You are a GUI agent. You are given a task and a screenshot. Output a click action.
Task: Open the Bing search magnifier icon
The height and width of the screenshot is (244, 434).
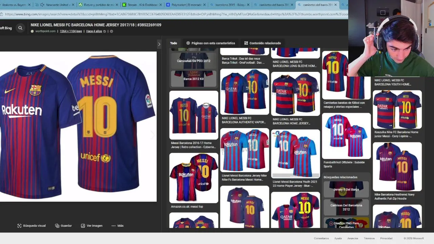(20, 28)
